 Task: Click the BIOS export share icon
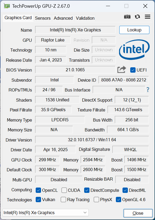click(122, 69)
